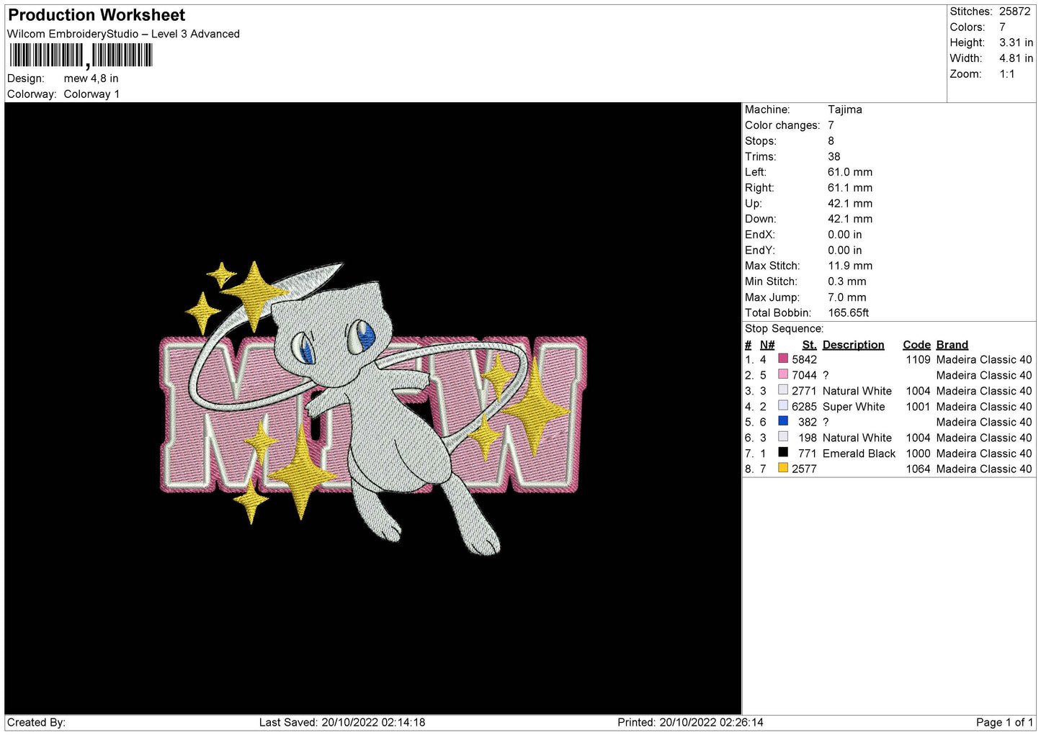Click the yellow 2577 thread swatch
Screen dimensions: 1041x735
coord(783,468)
